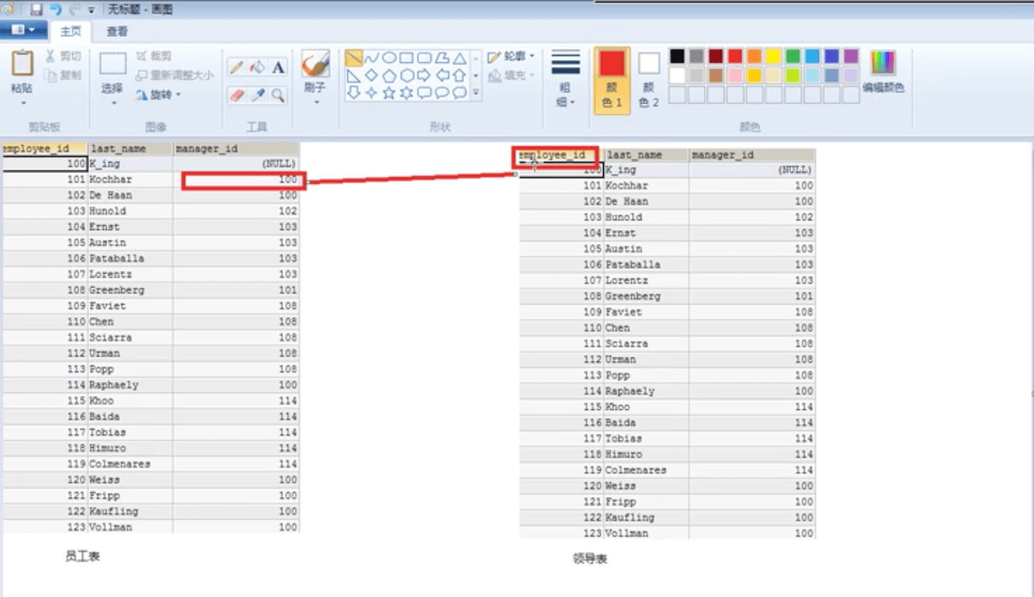
Task: Click Colmenares in the right table
Action: 636,470
